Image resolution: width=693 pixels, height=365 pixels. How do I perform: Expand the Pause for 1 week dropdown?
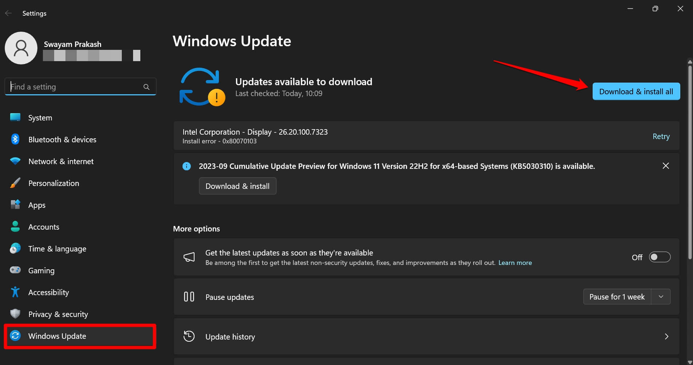661,297
